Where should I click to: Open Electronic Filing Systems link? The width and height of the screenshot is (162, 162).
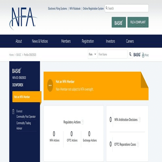tap(57, 9)
